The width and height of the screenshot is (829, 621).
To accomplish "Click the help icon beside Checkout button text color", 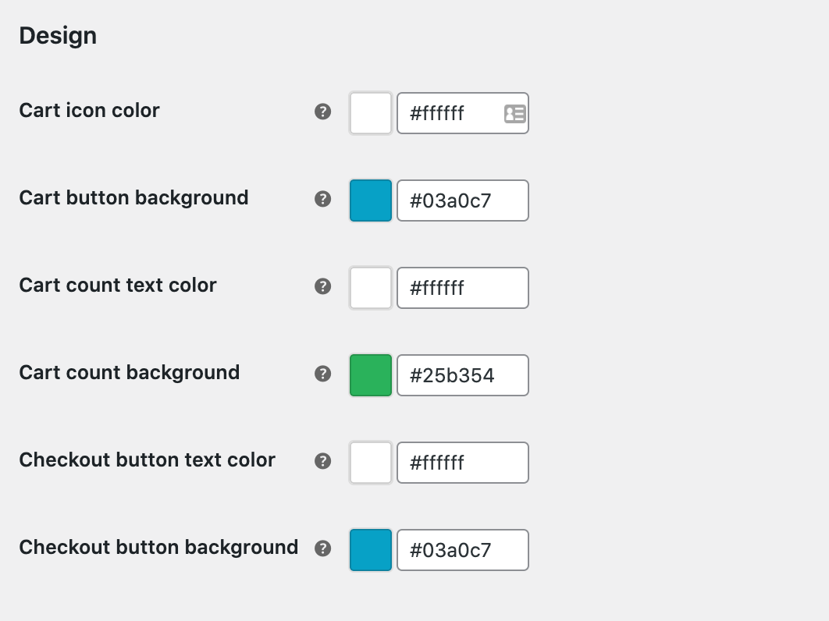I will click(x=322, y=462).
